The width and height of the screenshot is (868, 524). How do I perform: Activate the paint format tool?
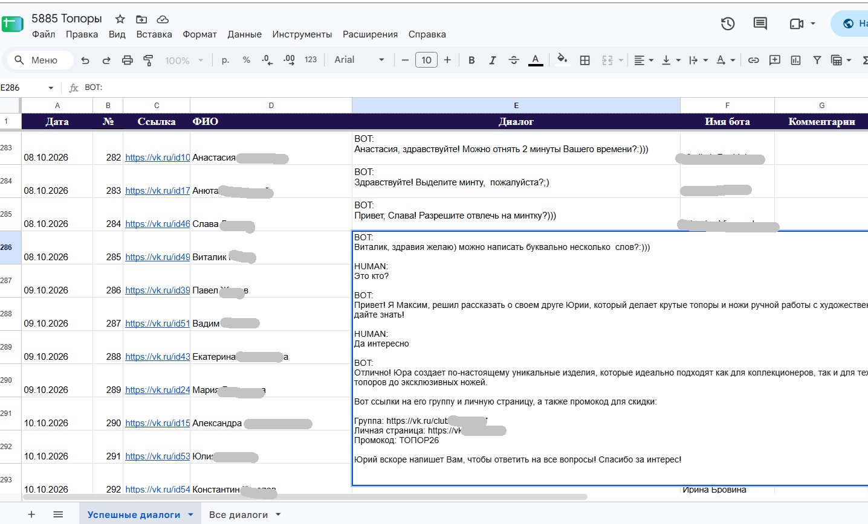(148, 60)
